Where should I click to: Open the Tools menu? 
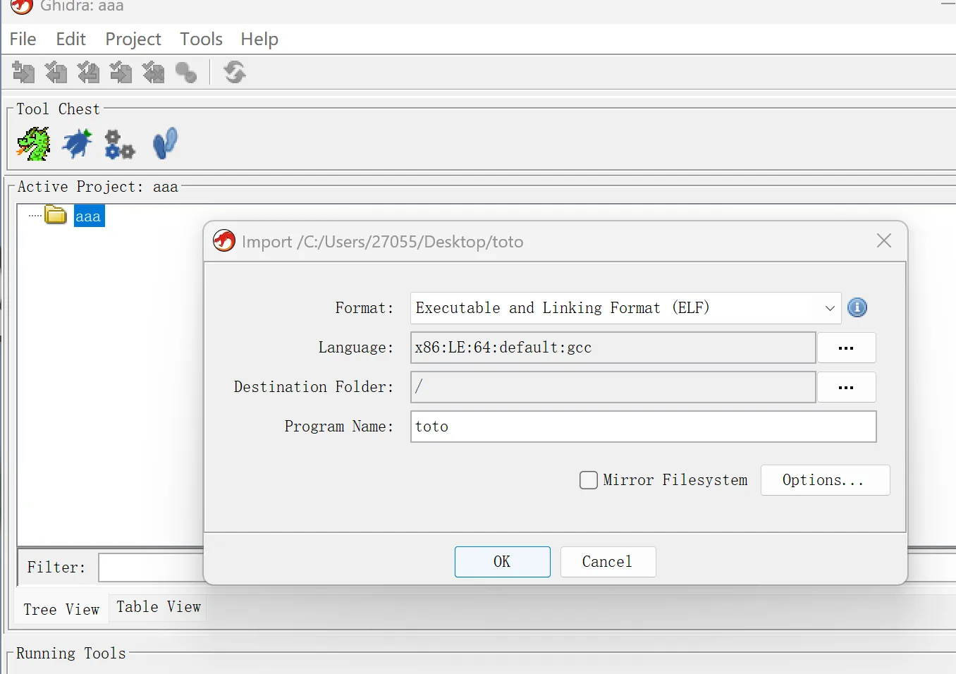[201, 39]
